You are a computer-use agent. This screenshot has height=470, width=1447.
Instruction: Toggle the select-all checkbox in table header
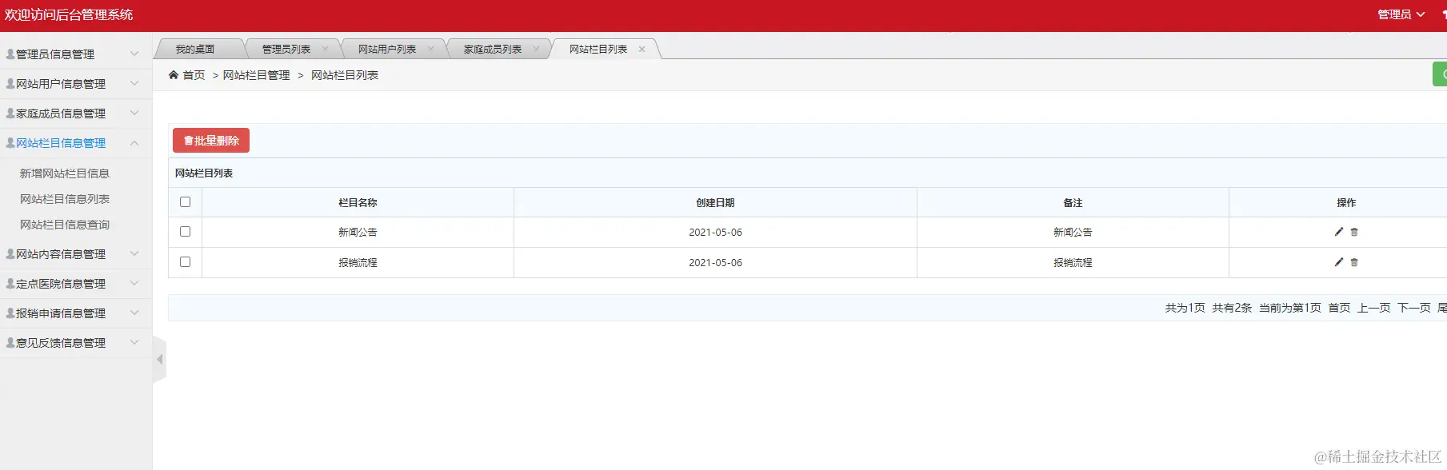click(185, 201)
